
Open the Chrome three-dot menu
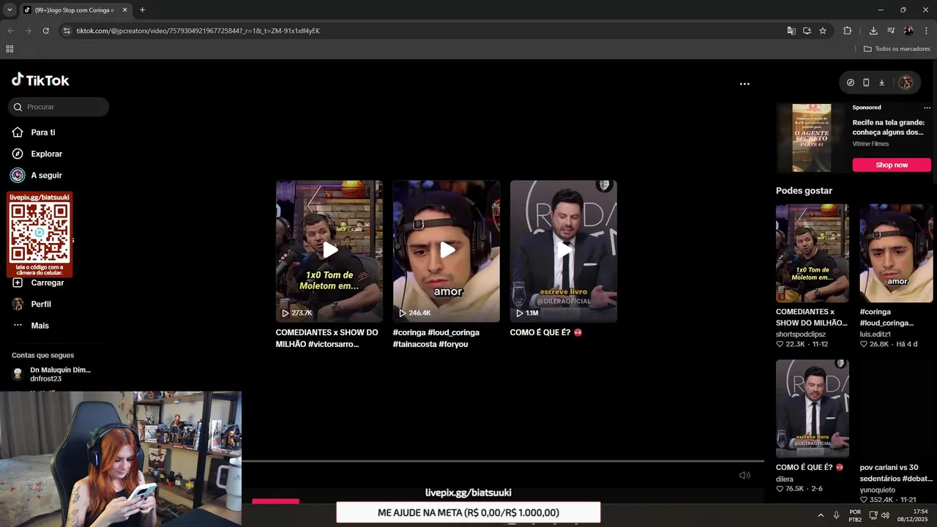pos(926,31)
